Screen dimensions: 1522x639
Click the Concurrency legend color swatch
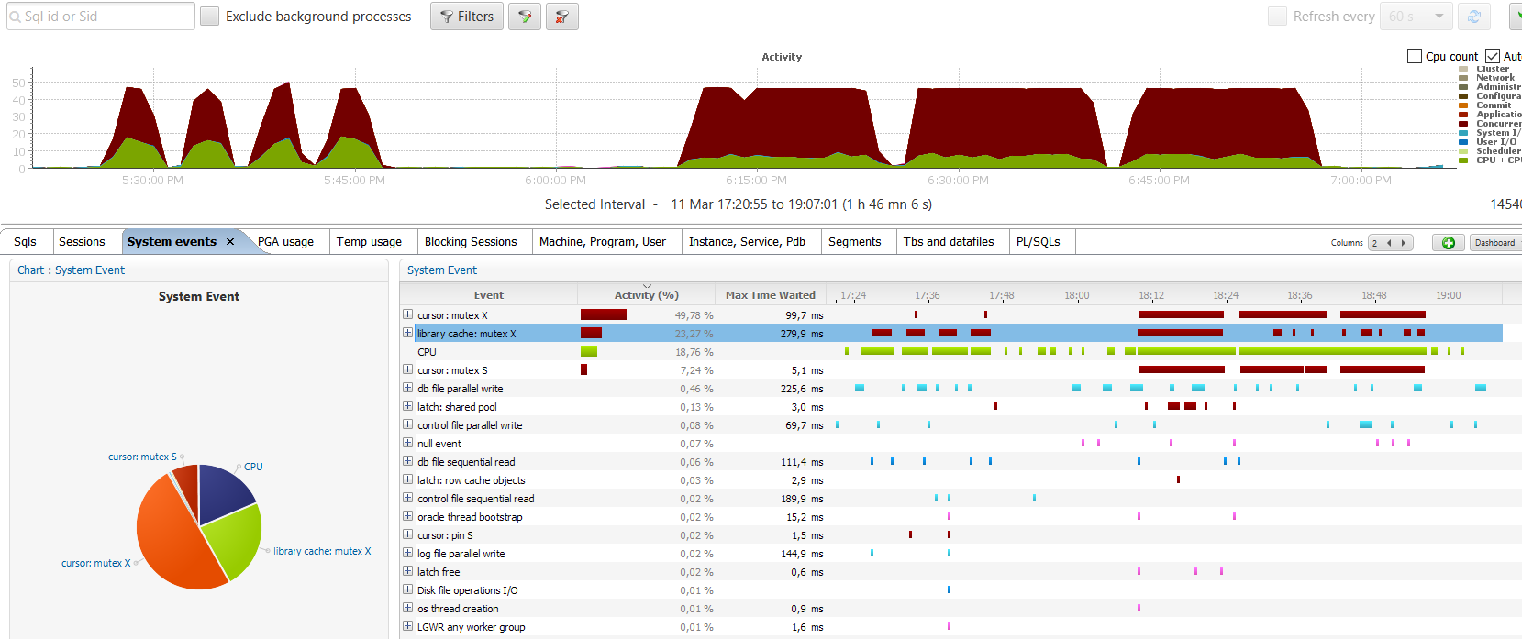pyautogui.click(x=1463, y=124)
